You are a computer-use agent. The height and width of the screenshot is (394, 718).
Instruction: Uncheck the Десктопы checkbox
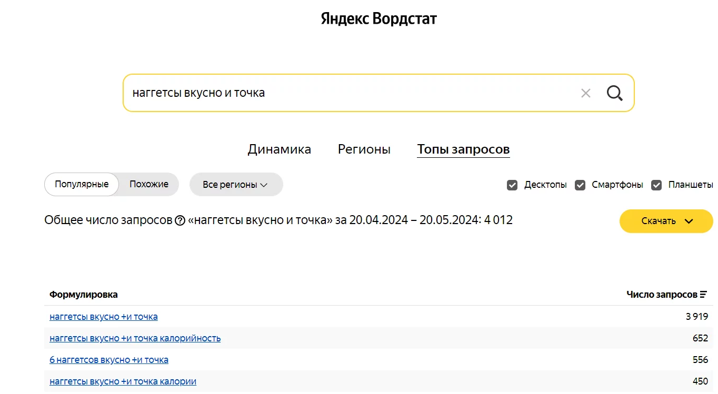coord(512,185)
